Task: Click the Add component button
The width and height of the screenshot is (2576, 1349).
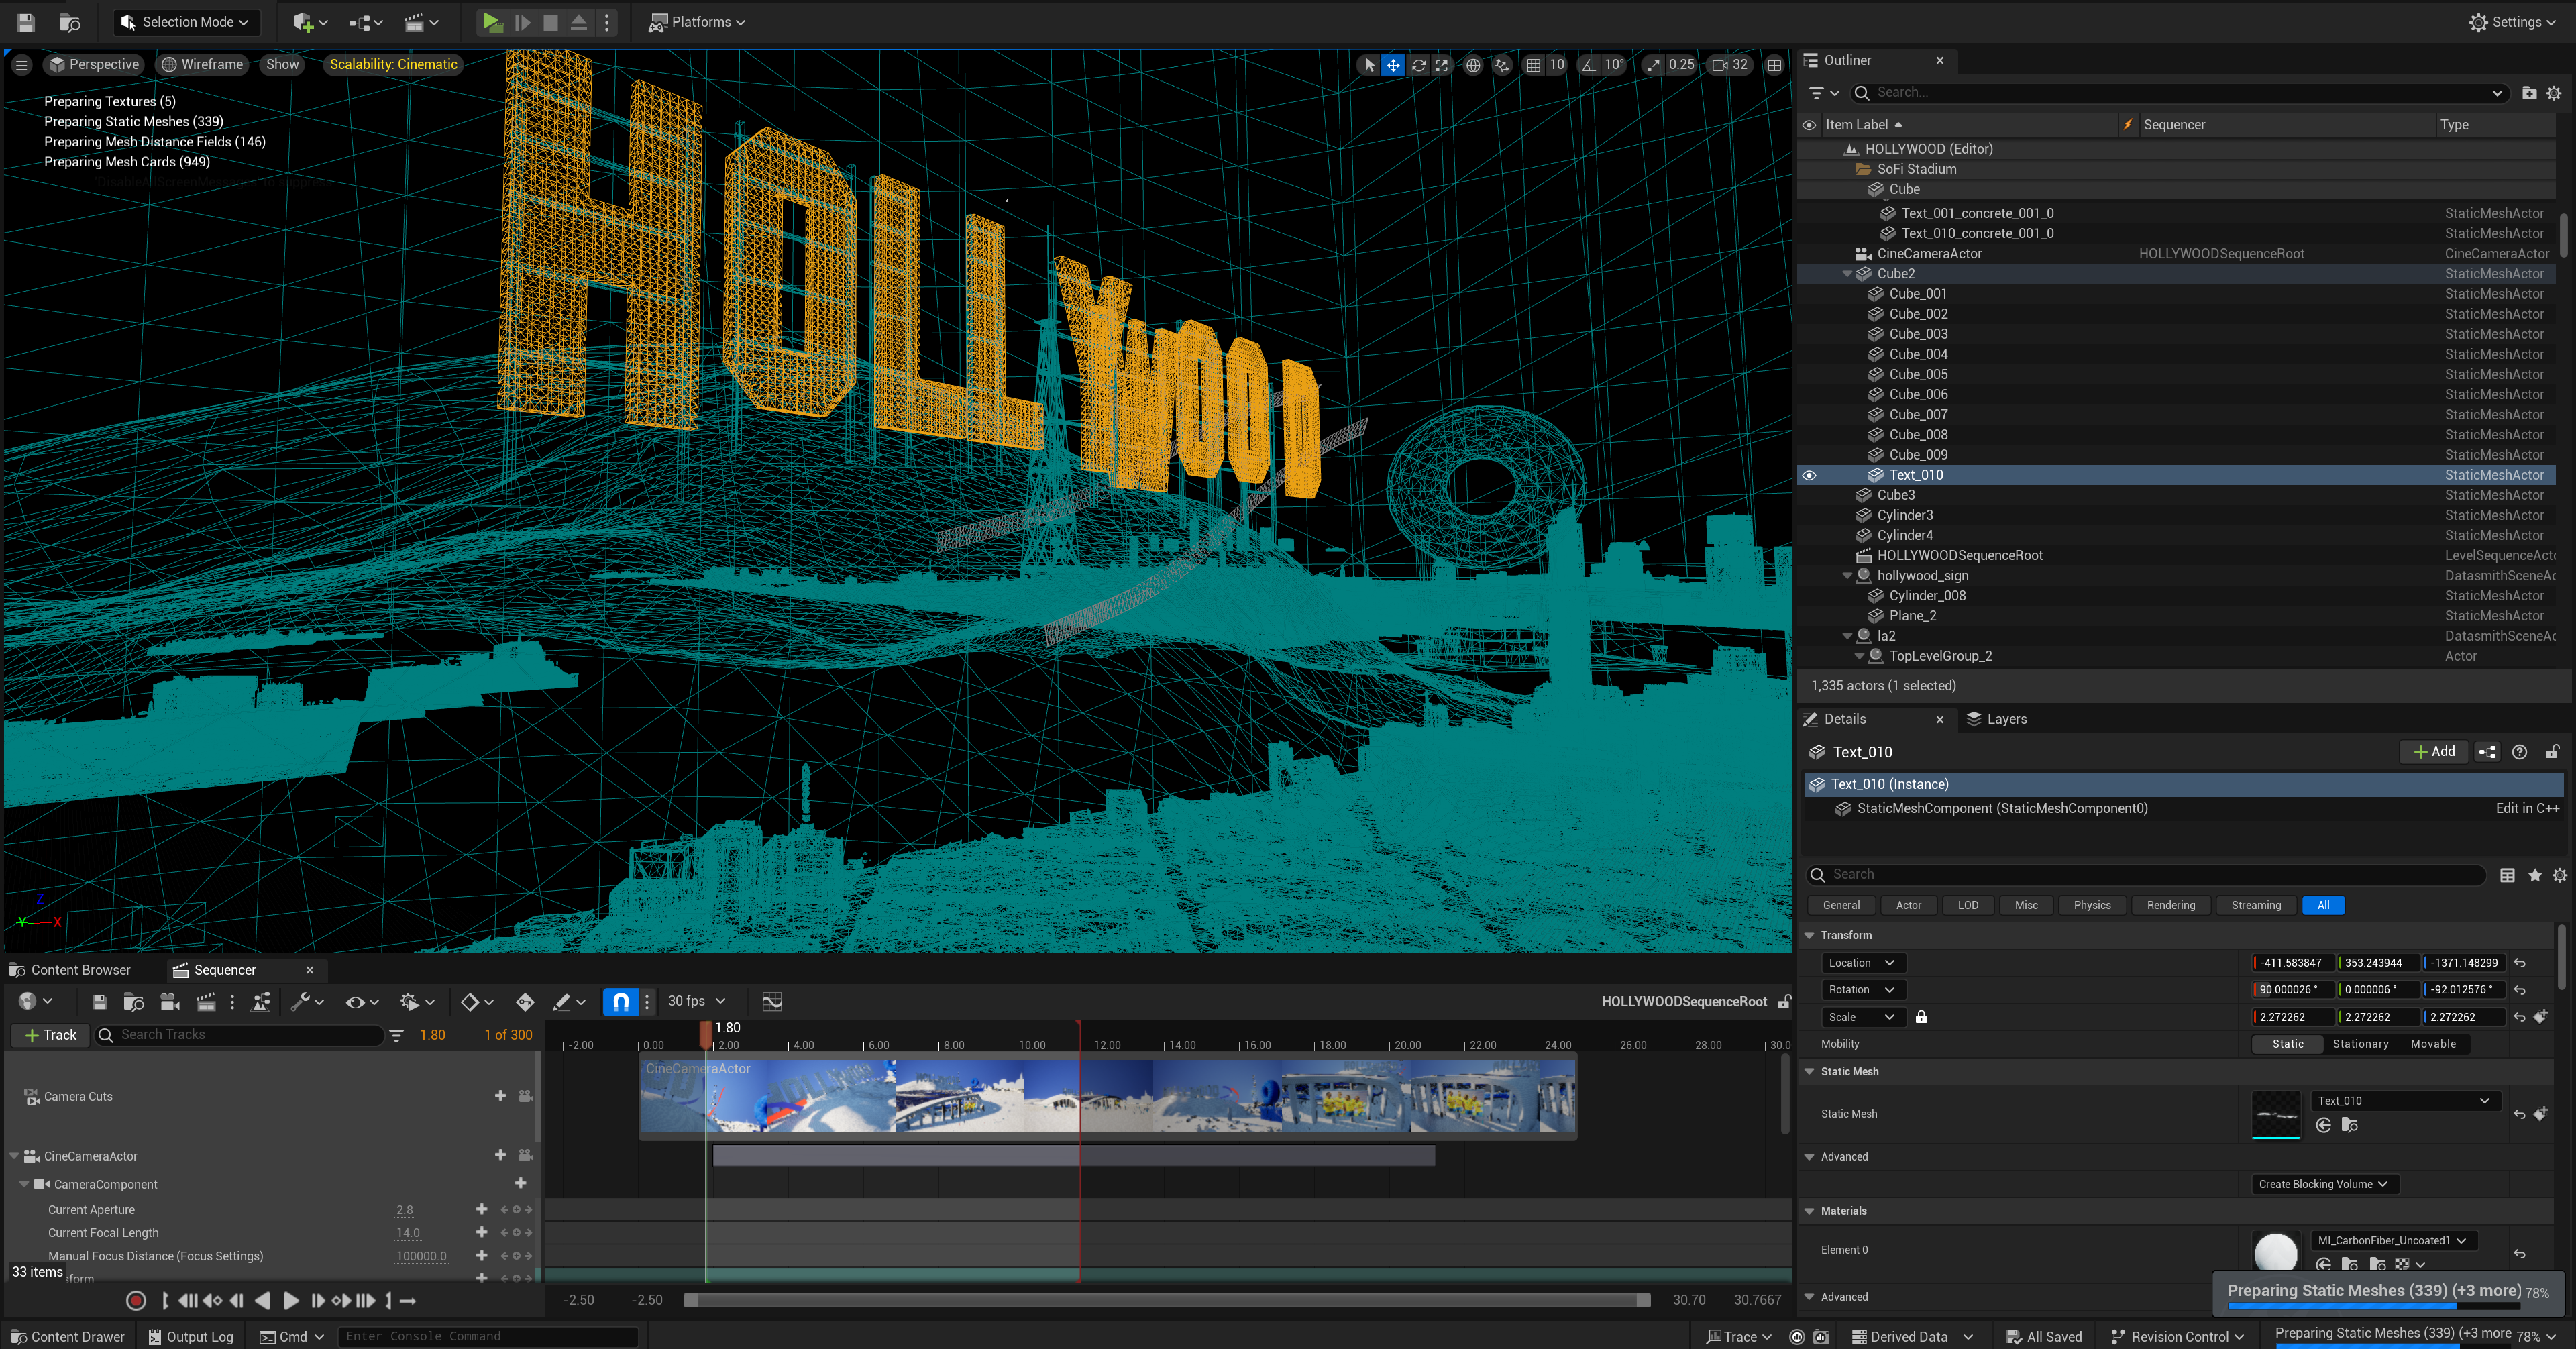Action: (2434, 752)
